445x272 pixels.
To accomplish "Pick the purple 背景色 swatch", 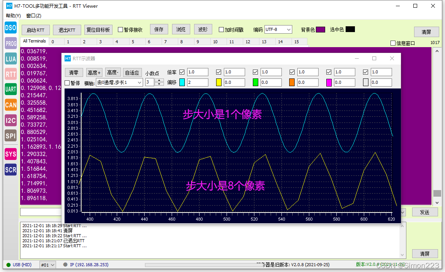I will [x=321, y=29].
